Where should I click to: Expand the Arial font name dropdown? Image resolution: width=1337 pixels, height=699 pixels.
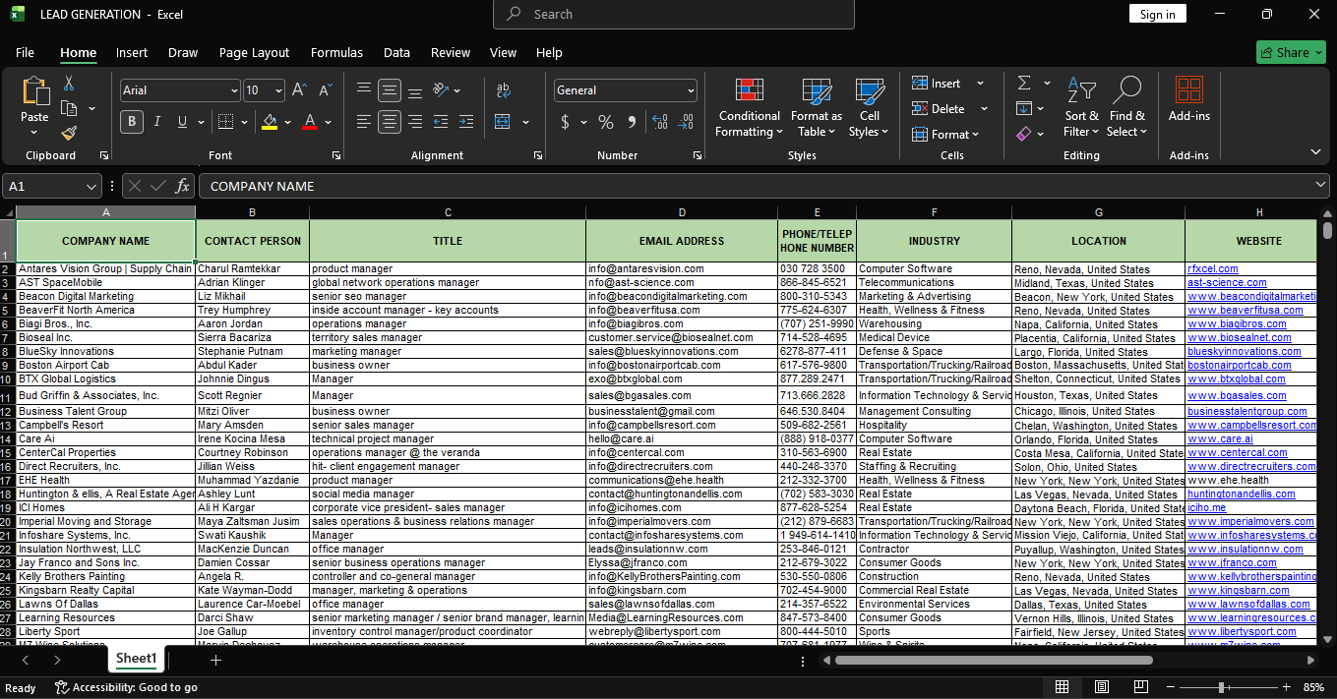[x=233, y=90]
